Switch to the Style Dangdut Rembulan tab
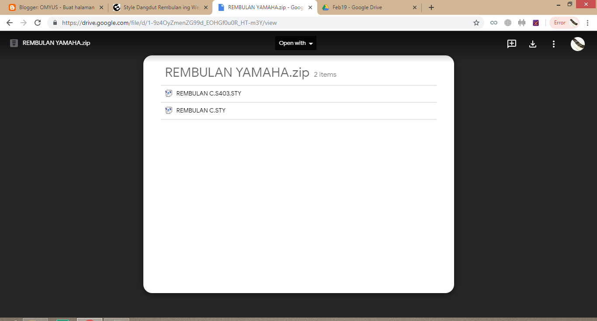The image size is (597, 321). pyautogui.click(x=160, y=7)
